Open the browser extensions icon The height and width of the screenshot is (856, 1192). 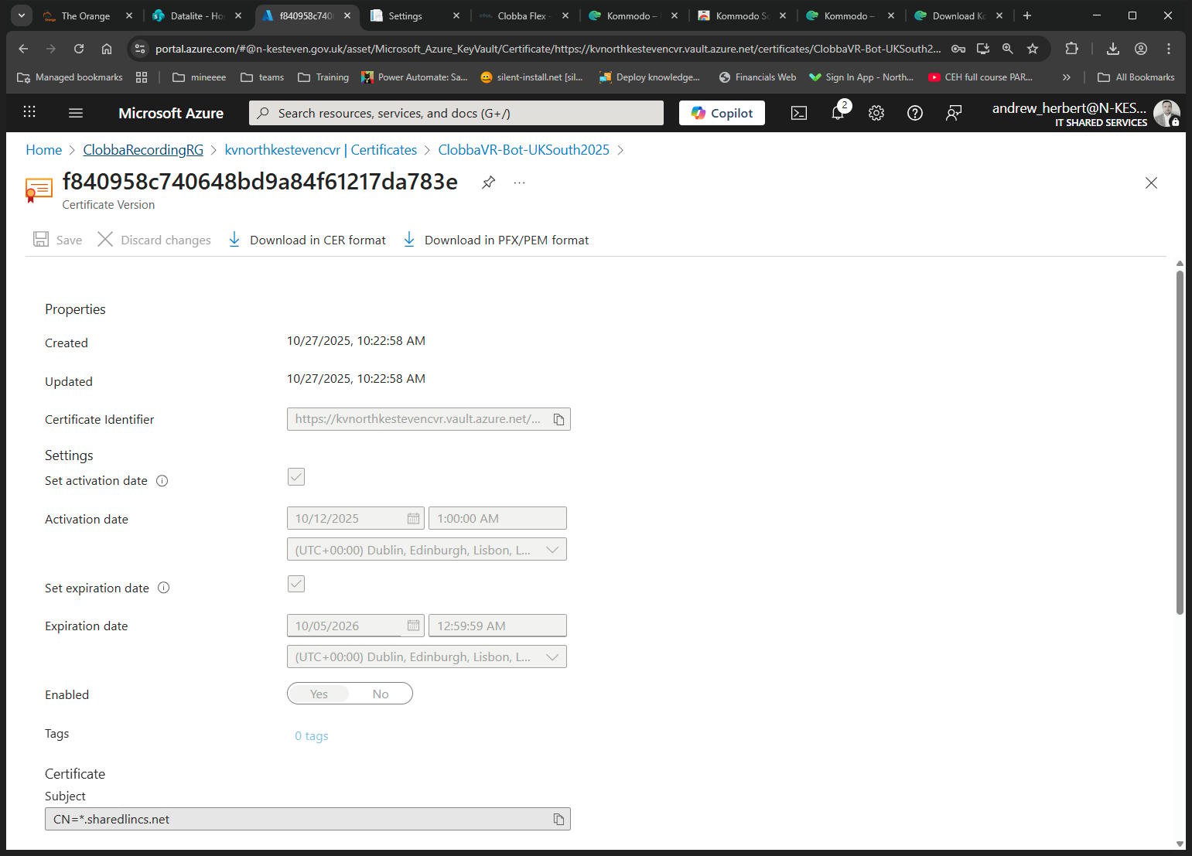click(x=1071, y=49)
